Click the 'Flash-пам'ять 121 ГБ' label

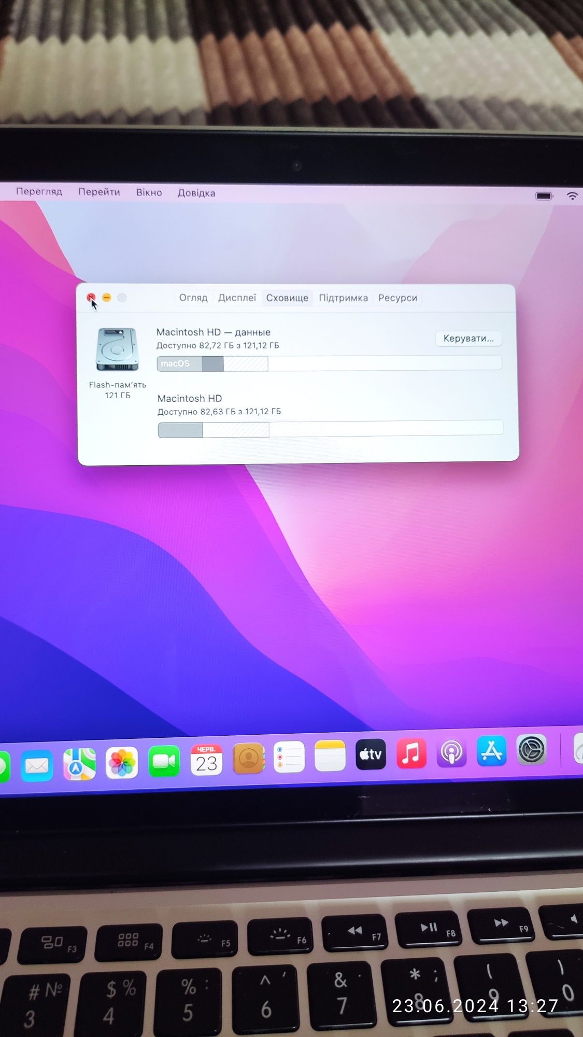pos(118,390)
